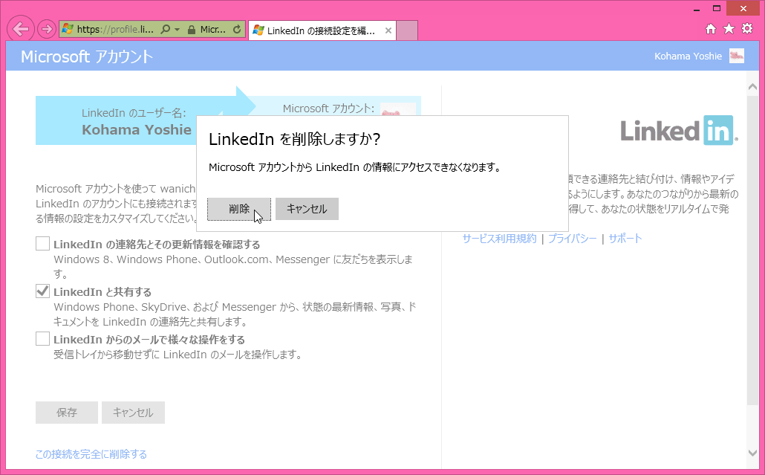765x475 pixels.
Task: Open the Kohama Yoshie account name
Action: (688, 56)
